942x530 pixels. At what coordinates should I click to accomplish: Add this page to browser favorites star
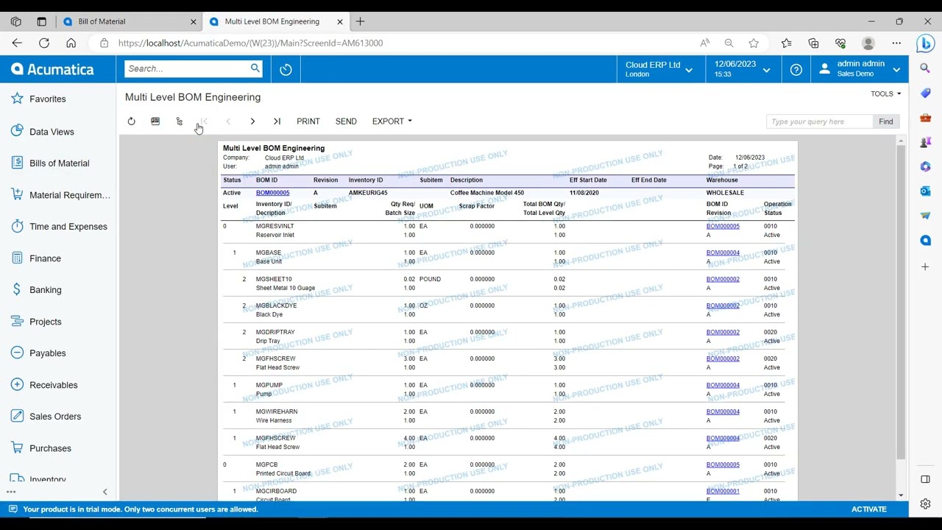point(754,43)
